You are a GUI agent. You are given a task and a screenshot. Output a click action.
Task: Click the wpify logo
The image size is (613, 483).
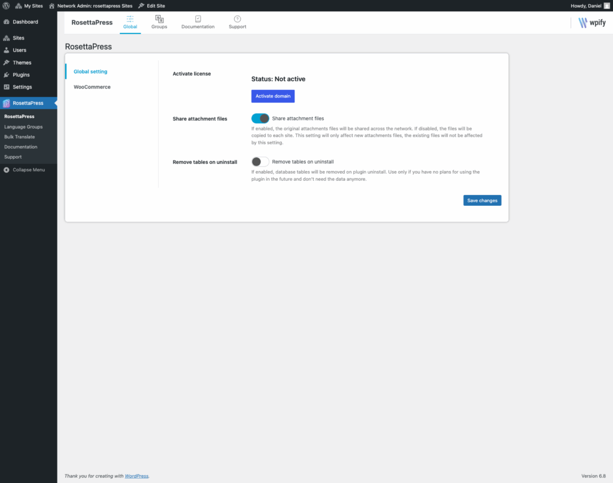pos(592,23)
